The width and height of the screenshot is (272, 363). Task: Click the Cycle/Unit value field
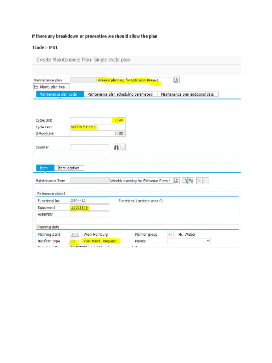pyautogui.click(x=94, y=121)
